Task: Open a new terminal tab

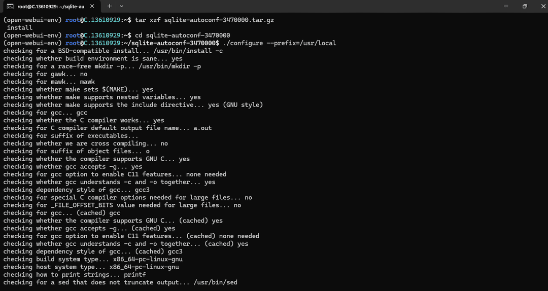Action: click(110, 6)
